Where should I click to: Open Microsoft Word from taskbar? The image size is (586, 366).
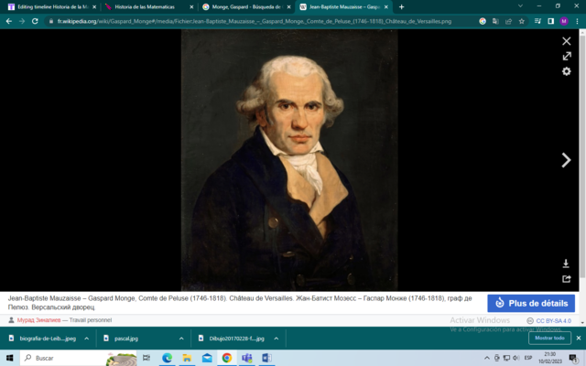[266, 358]
